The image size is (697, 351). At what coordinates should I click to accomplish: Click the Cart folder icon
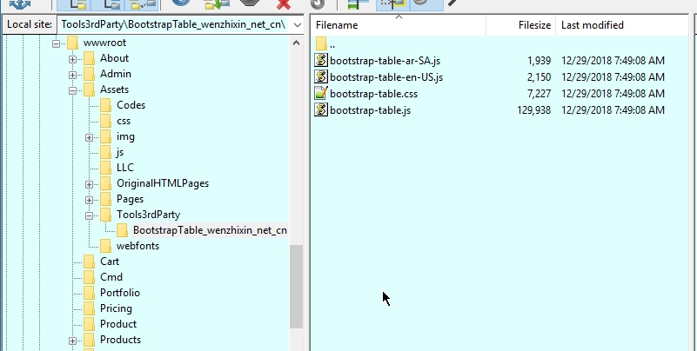(x=89, y=262)
